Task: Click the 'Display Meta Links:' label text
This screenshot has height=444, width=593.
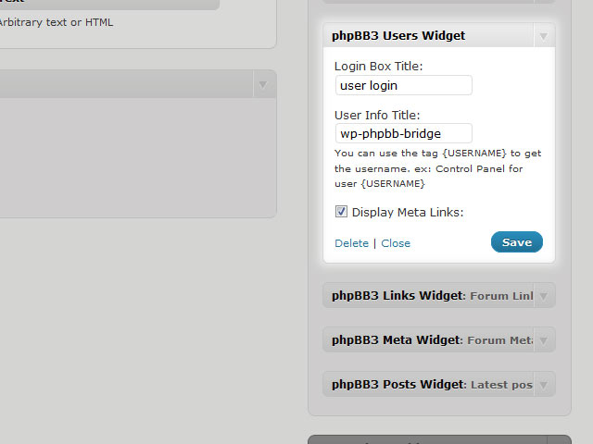Action: [x=408, y=212]
